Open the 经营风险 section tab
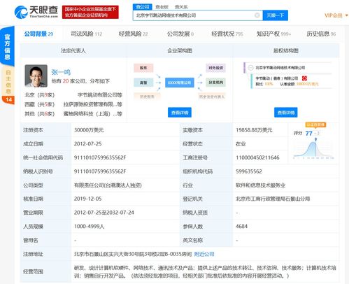 133,34
